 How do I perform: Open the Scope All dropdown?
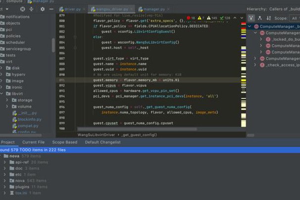[x=295, y=18]
